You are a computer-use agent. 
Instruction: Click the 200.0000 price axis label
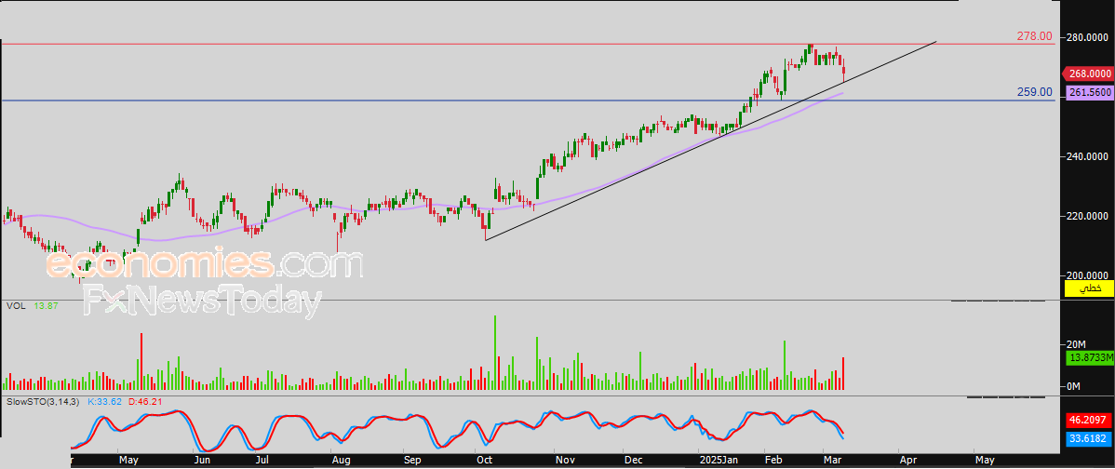(1088, 275)
